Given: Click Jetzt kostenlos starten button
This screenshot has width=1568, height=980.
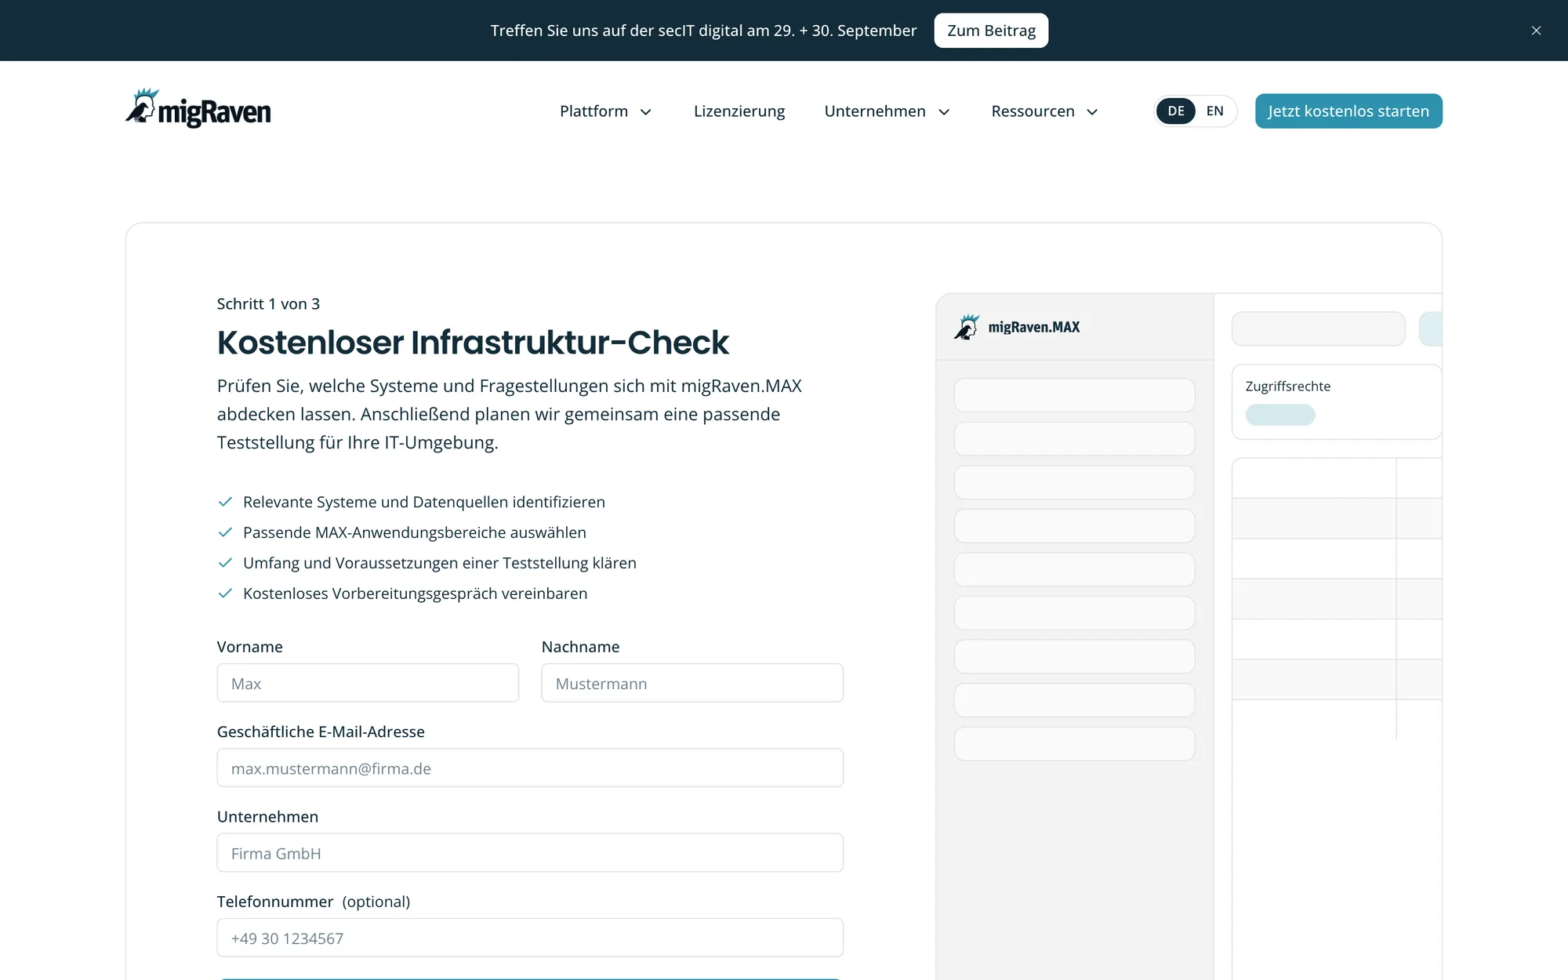Looking at the screenshot, I should 1348,111.
